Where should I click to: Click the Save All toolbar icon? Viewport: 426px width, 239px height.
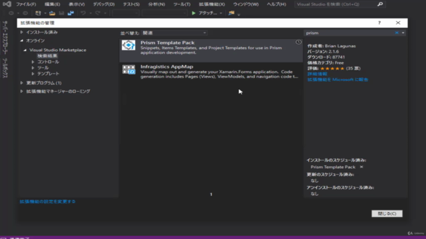71,13
